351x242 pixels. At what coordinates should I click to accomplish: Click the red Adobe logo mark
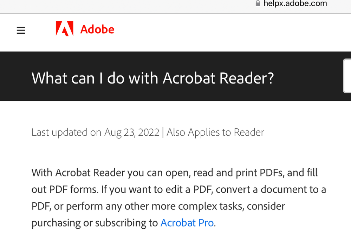click(64, 29)
